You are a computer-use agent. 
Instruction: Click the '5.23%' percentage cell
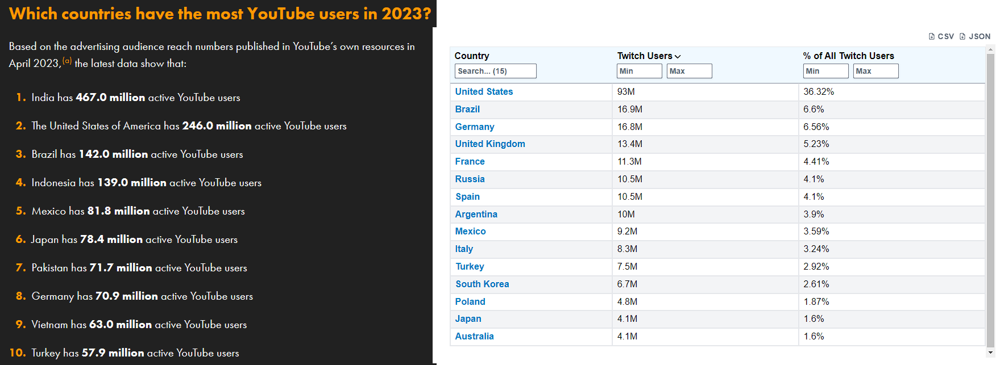pos(891,144)
